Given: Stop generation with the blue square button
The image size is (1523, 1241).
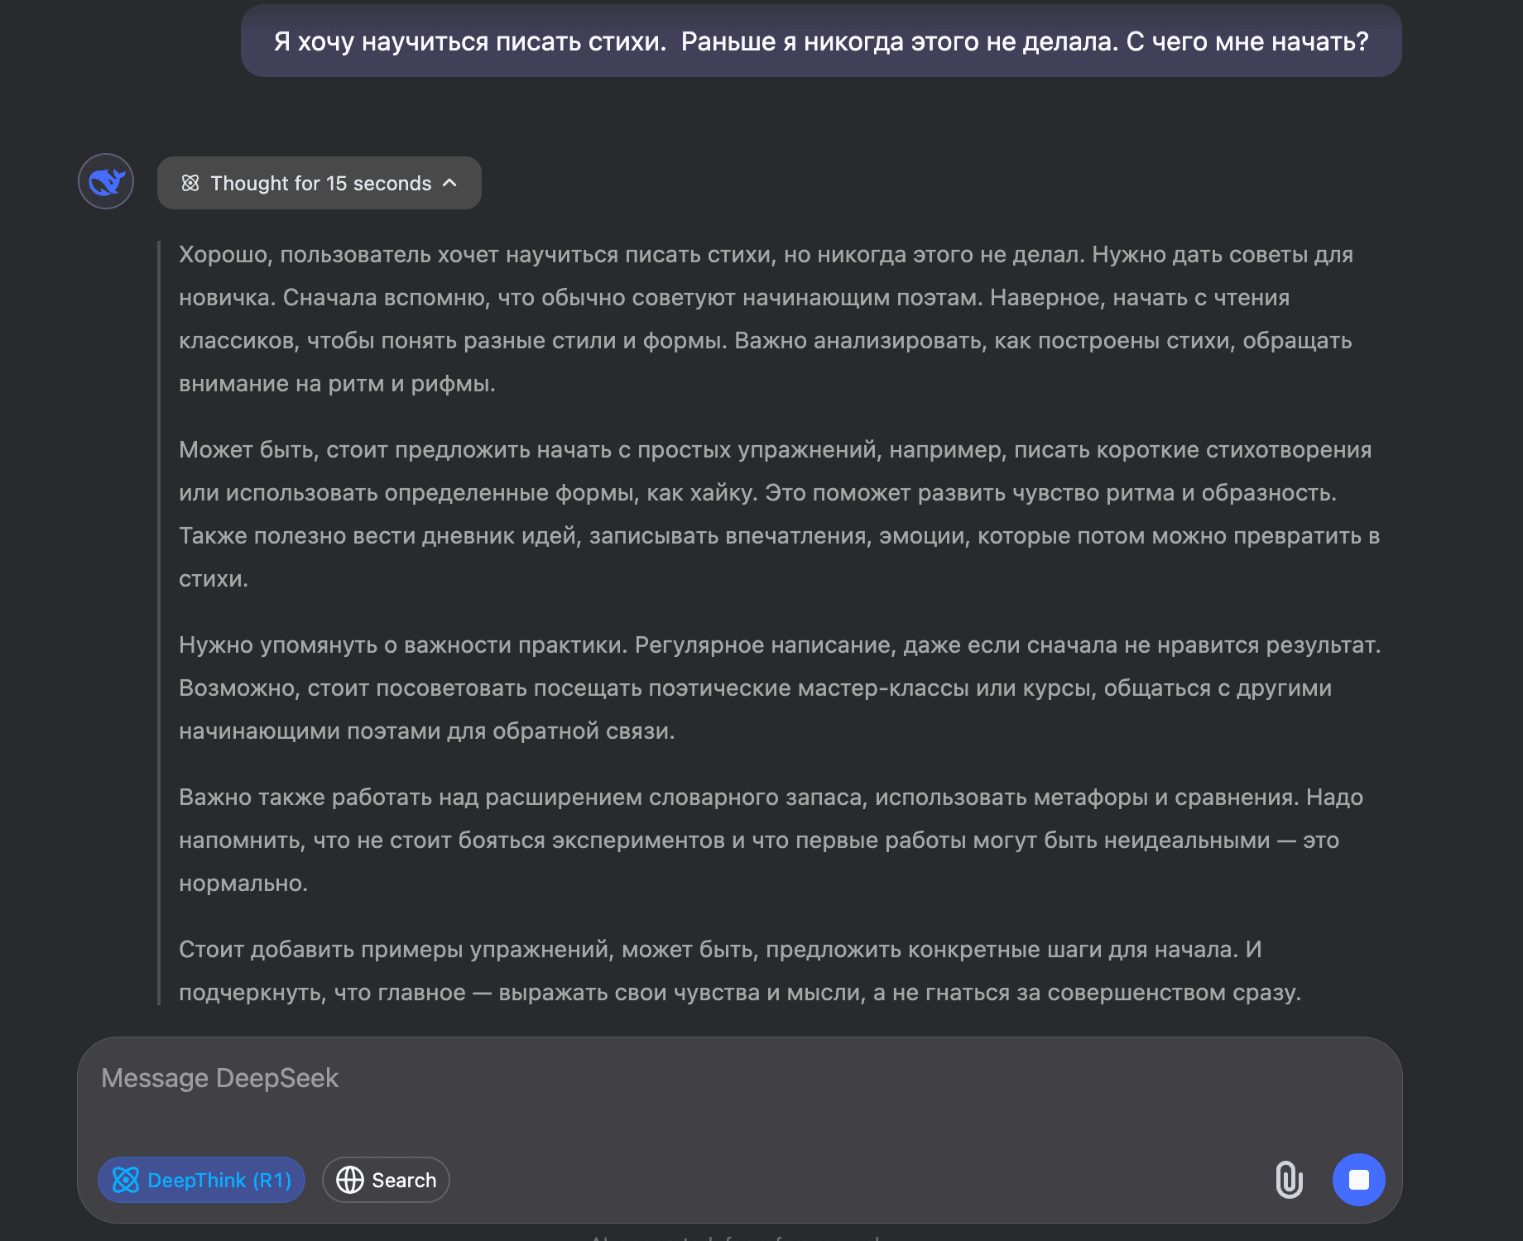Looking at the screenshot, I should pos(1358,1179).
